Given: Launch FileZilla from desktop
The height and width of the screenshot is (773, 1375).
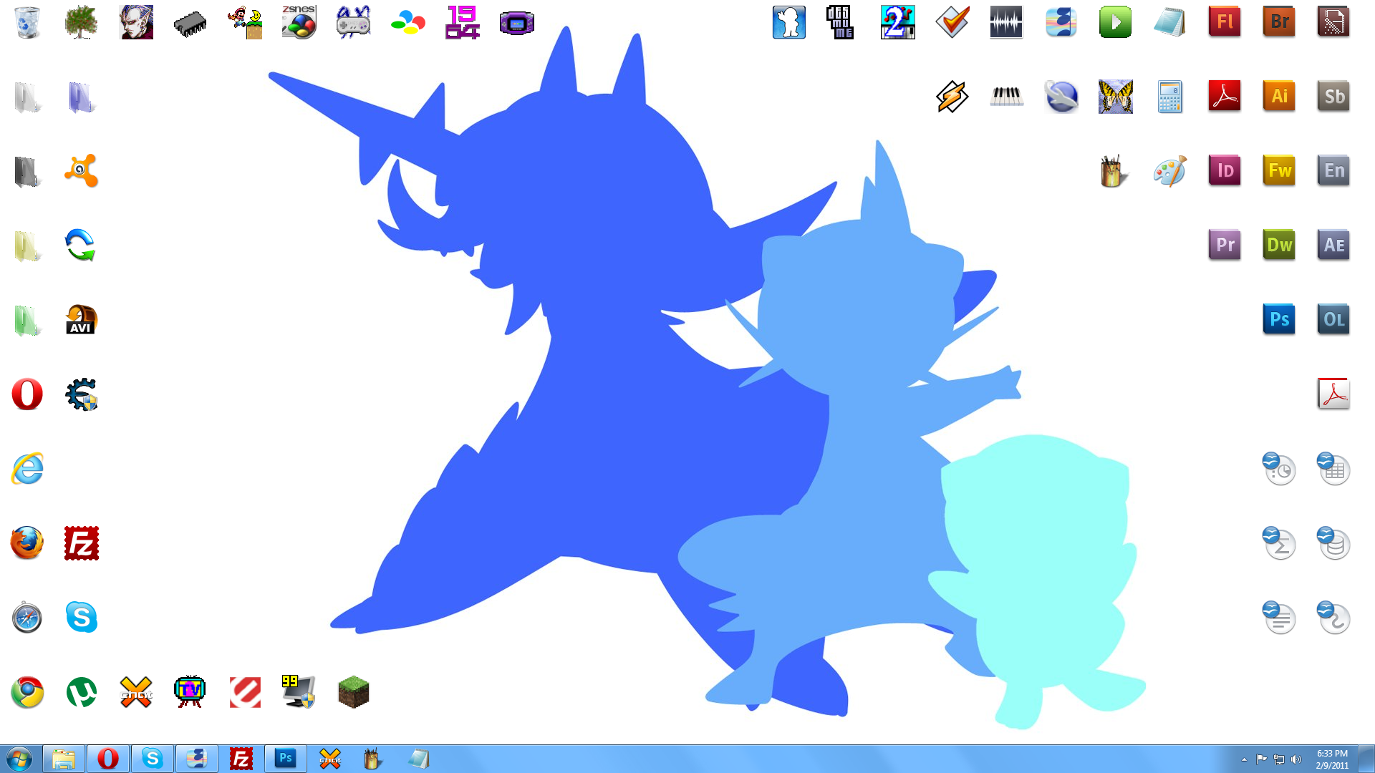Looking at the screenshot, I should click(82, 543).
